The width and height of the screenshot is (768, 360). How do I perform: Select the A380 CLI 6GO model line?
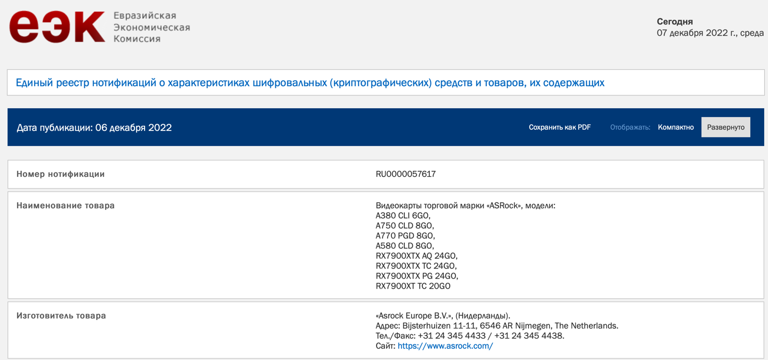tap(403, 216)
